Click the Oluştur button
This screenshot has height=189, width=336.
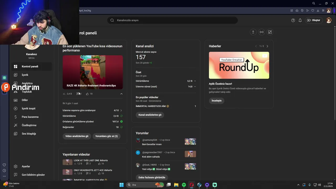(x=314, y=20)
